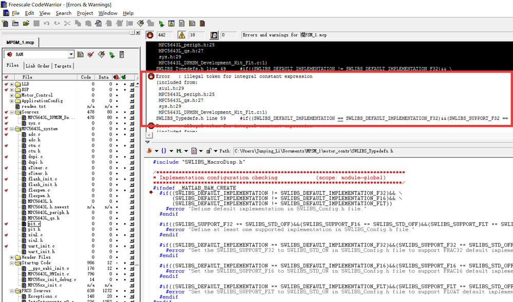Redo the action via toolbar
The height and width of the screenshot is (302, 513).
(x=57, y=24)
